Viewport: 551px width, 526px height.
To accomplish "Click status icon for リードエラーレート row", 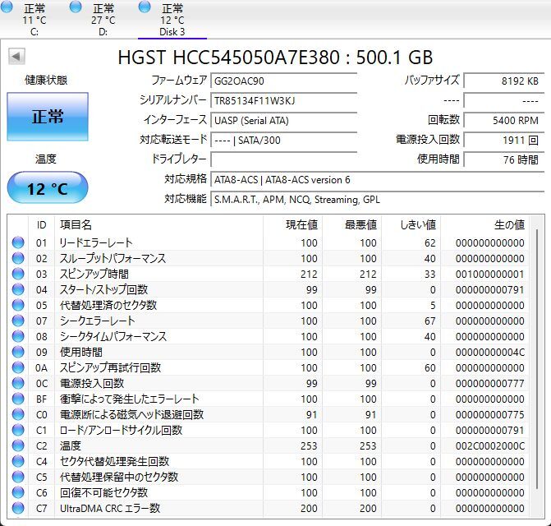I will click(18, 242).
